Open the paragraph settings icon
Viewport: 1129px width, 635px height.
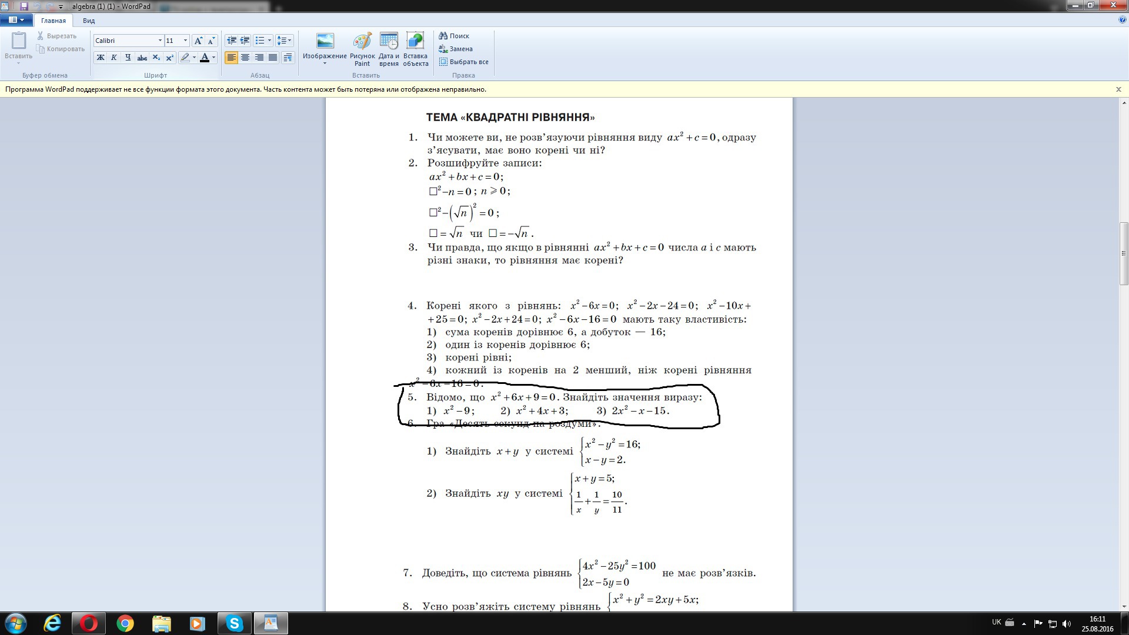pyautogui.click(x=288, y=58)
